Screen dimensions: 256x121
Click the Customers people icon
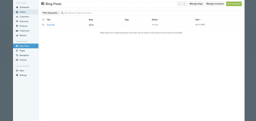point(17,17)
